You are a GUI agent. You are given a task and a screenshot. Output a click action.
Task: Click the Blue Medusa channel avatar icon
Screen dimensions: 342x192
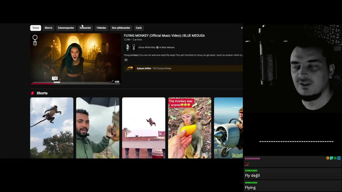coord(134,47)
